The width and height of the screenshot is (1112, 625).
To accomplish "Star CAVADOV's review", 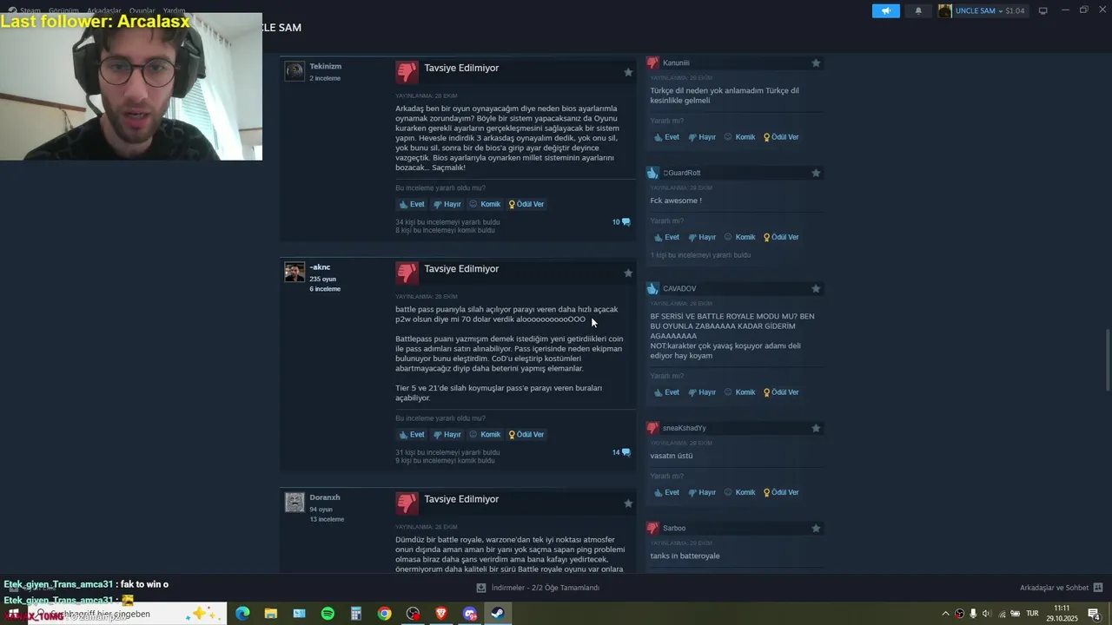I will (x=816, y=288).
